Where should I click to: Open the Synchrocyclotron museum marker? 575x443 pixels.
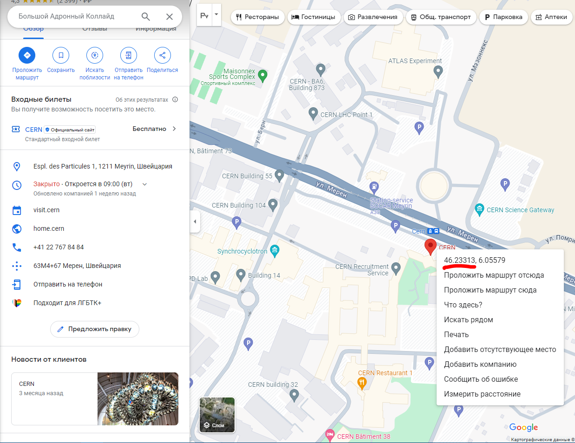pyautogui.click(x=274, y=251)
